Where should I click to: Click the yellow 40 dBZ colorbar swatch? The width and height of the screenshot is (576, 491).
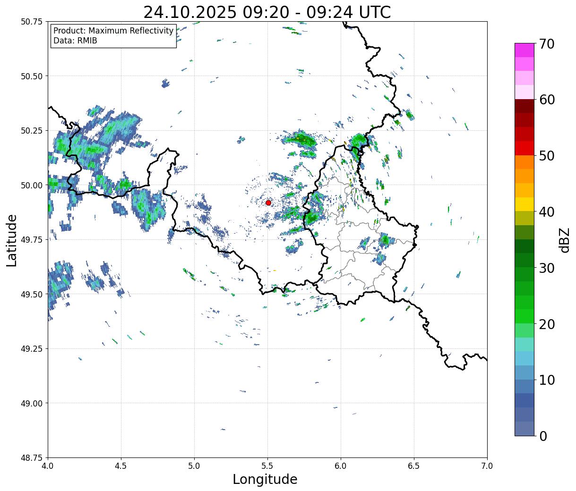[524, 204]
